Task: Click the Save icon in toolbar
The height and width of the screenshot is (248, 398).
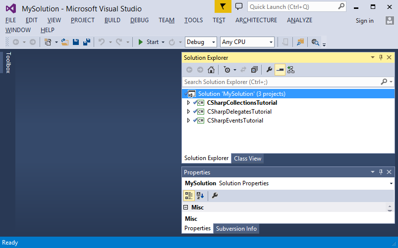Action: (x=76, y=42)
